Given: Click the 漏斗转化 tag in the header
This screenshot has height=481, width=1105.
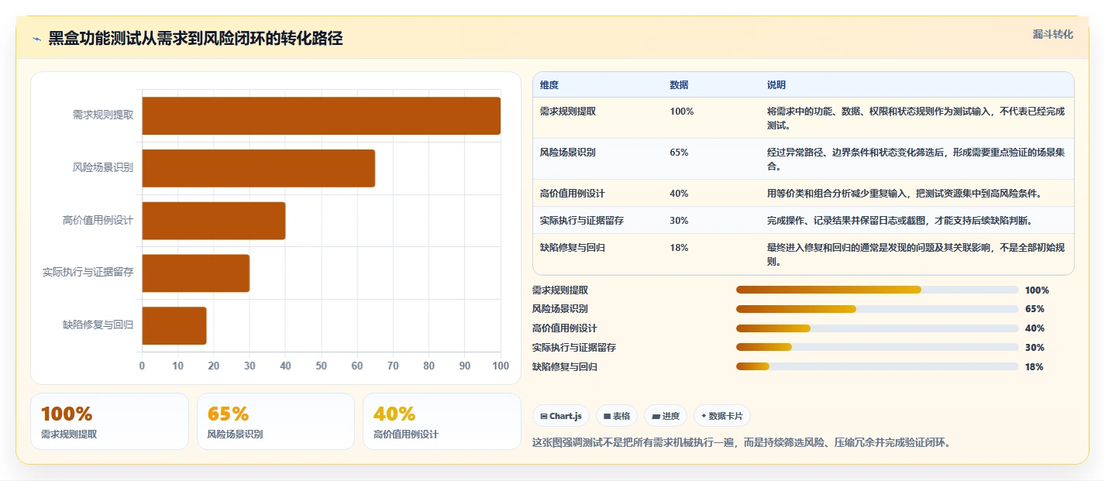Looking at the screenshot, I should [x=1053, y=34].
